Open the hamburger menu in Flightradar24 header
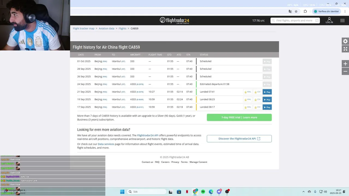Screen dimensions: 349x196 pyautogui.click(x=342, y=20)
